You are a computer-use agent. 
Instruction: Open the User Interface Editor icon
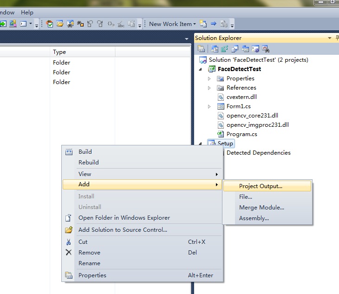[245, 49]
